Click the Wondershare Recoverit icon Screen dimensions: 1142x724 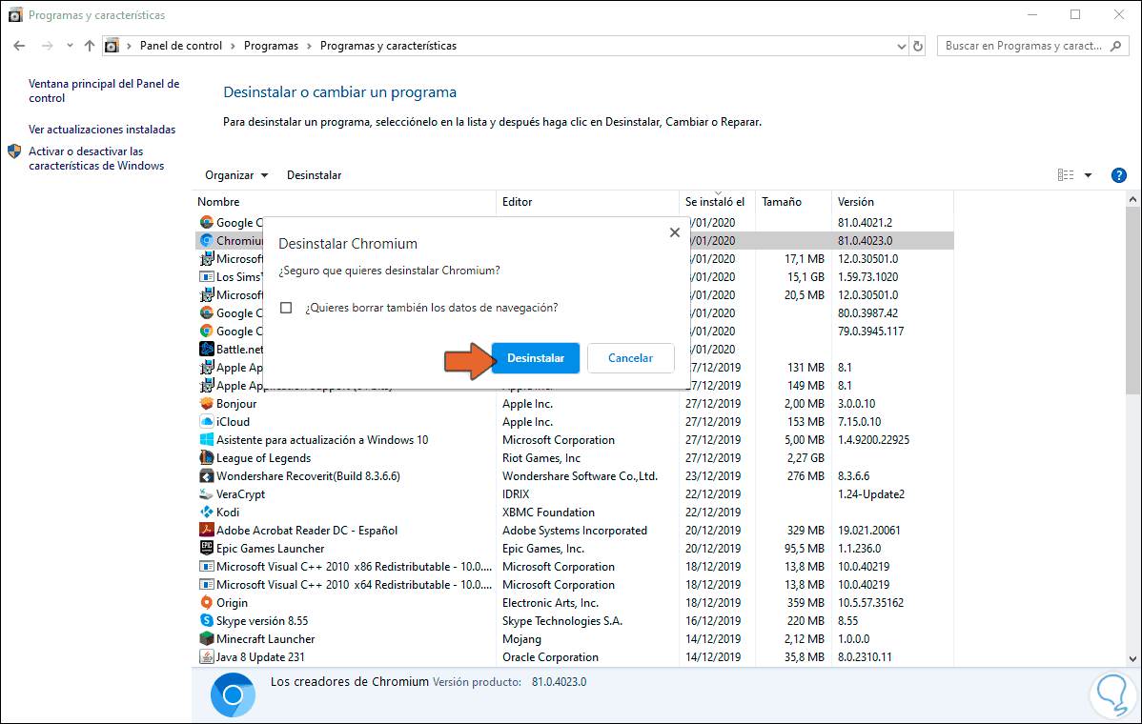[206, 476]
